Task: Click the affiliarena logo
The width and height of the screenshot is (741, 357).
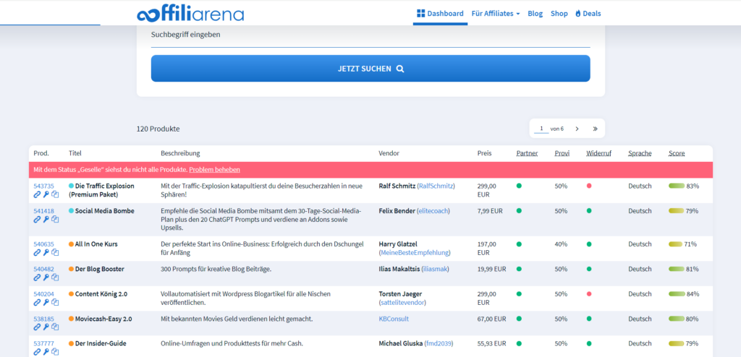Action: click(x=190, y=14)
